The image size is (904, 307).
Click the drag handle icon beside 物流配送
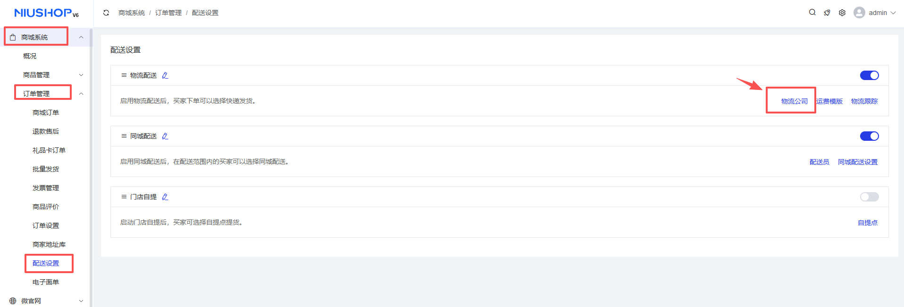124,75
